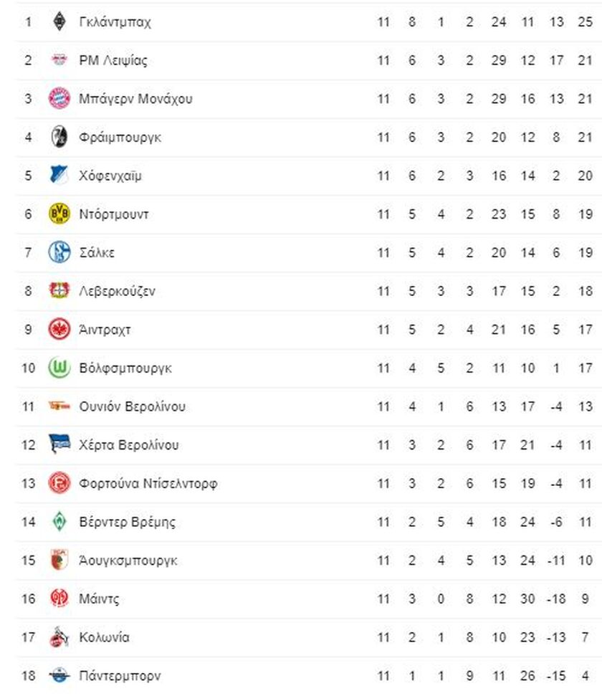The width and height of the screenshot is (602, 696).
Task: Click the Freiburg club logo
Action: 59,137
